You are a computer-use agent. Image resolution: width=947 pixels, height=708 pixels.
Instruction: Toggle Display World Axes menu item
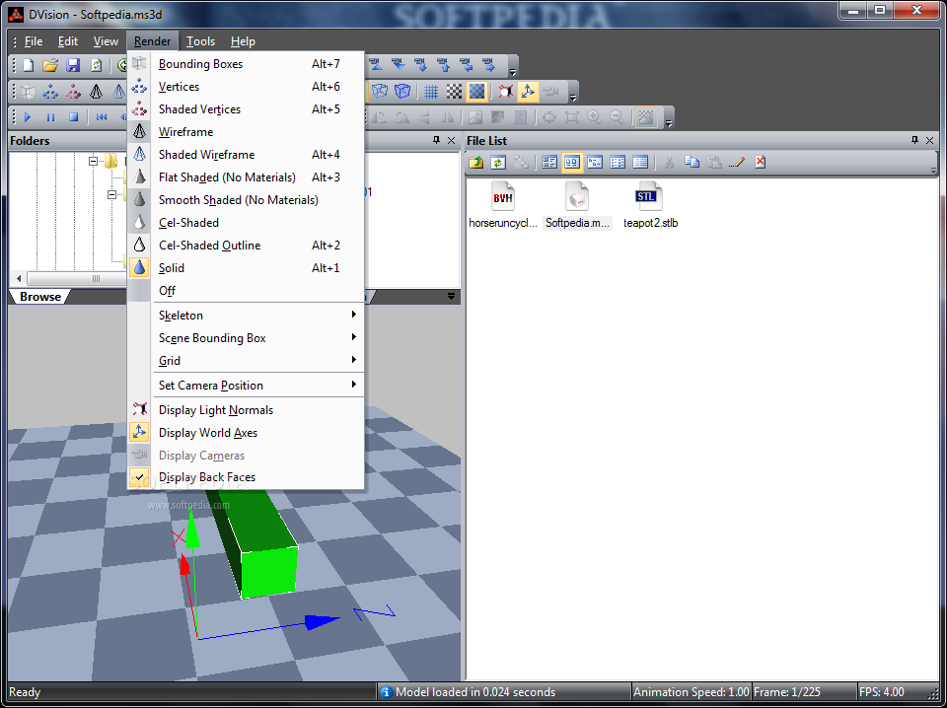(246, 433)
